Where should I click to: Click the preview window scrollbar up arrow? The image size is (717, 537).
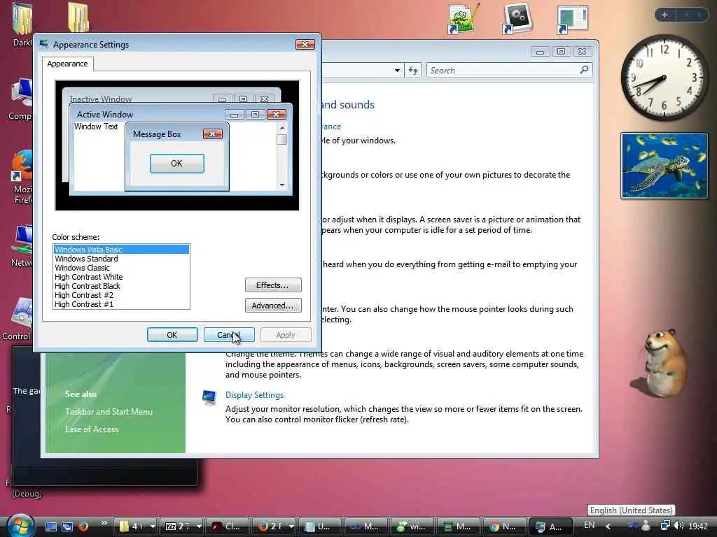pos(281,128)
